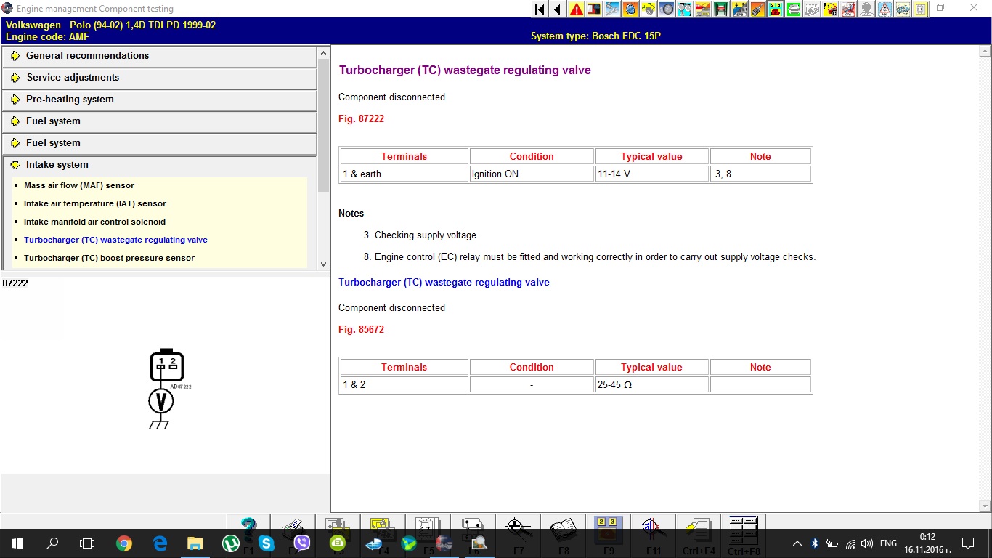Open the Fig. 87222 link

click(361, 118)
